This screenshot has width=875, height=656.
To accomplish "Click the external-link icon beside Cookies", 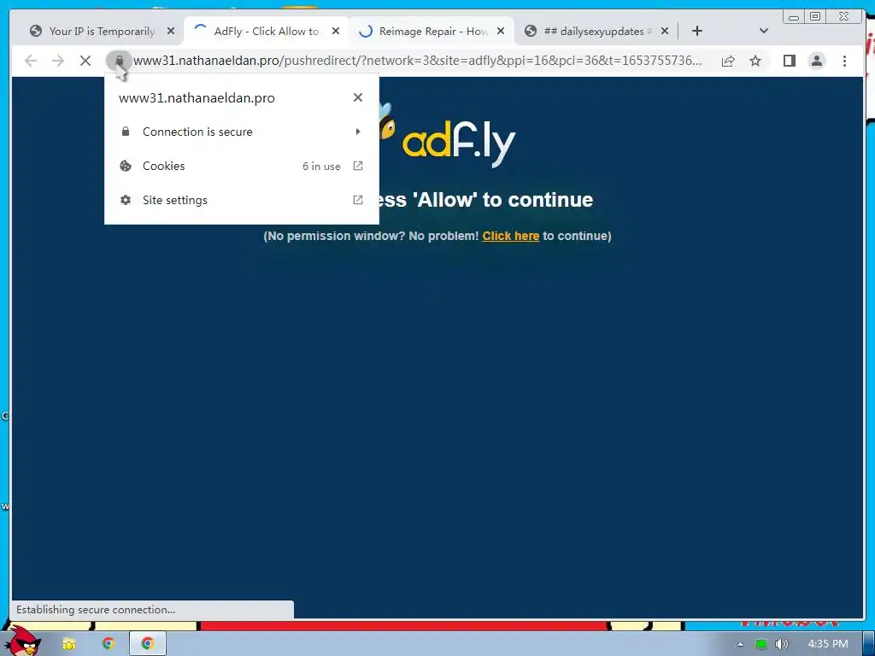I will [358, 166].
